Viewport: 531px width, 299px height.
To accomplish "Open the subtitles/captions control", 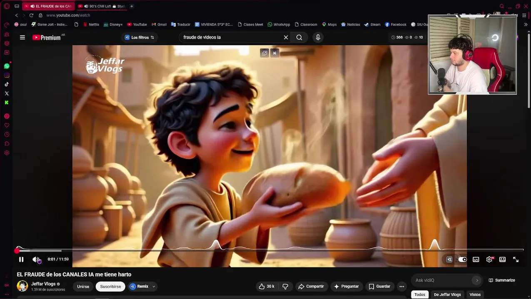I will click(476, 260).
